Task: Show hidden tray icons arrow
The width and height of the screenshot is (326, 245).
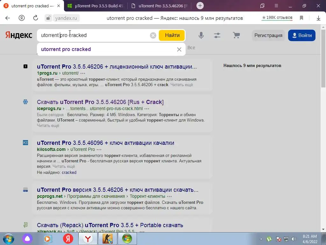Action: (x=261, y=239)
